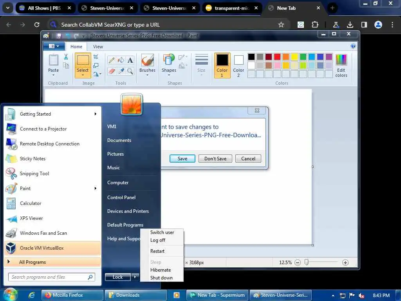
Task: Click the zoom out minus button
Action: pyautogui.click(x=298, y=263)
